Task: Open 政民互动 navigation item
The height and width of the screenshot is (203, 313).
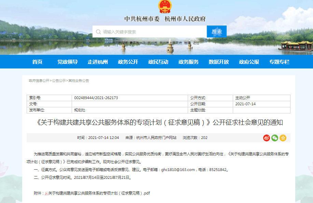Action: (x=158, y=62)
